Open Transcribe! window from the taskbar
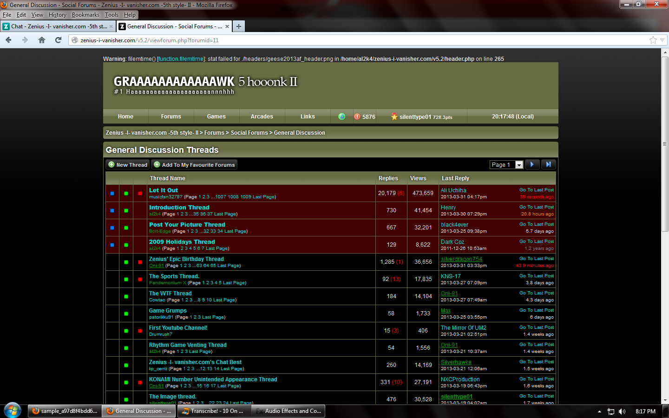The height and width of the screenshot is (418, 669). [213, 411]
